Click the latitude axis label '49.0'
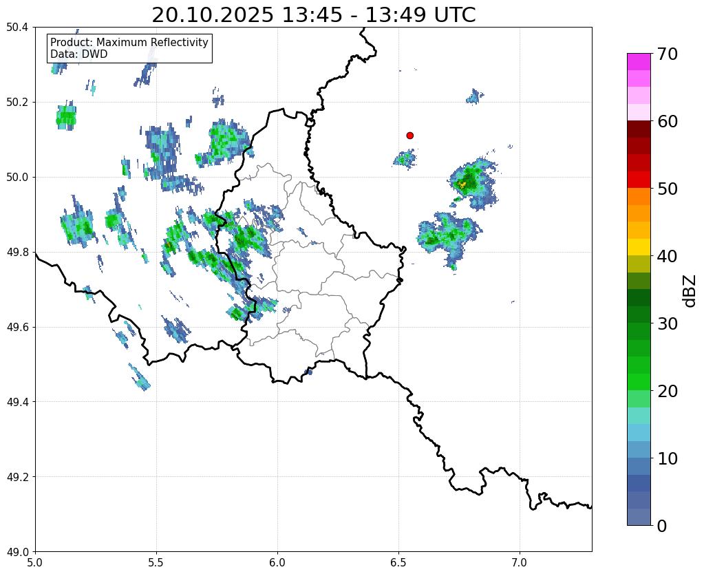 [x=17, y=552]
